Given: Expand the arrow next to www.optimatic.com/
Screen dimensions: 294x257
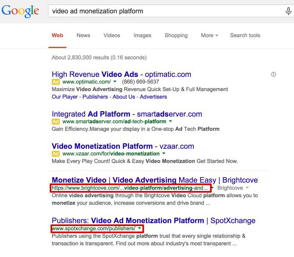Looking at the screenshot, I should tap(115, 81).
